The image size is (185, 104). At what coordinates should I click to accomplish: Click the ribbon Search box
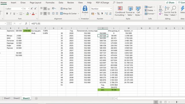coord(118,3)
